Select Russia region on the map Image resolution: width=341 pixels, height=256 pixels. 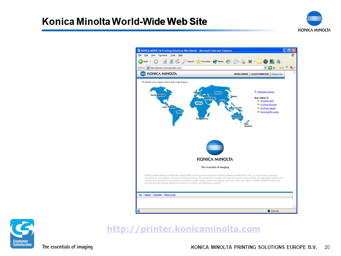point(218,93)
